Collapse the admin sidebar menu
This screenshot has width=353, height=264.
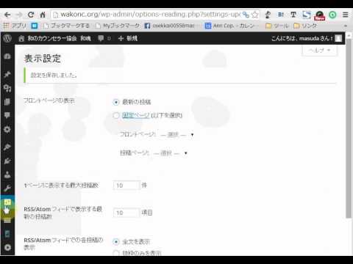pos(7,247)
